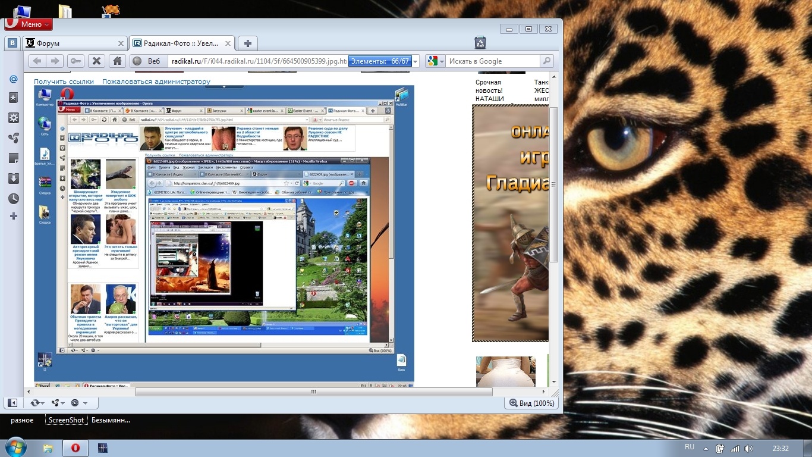This screenshot has width=812, height=457.
Task: Switch to the Форум tab
Action: [74, 43]
